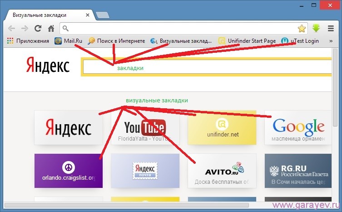342x212 pixels.
Task: Click the vertical scrollbar thumb
Action: (x=336, y=87)
